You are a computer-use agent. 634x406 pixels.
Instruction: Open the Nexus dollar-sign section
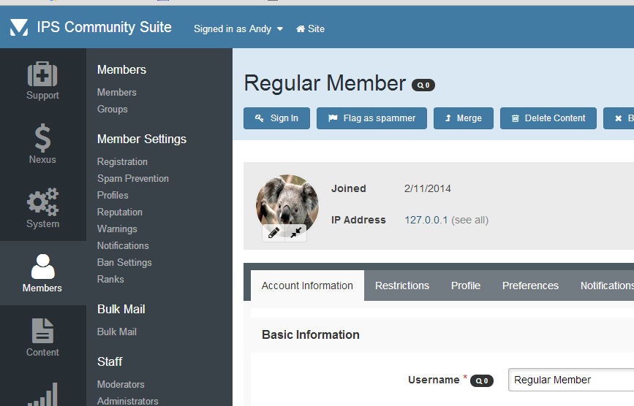(42, 144)
